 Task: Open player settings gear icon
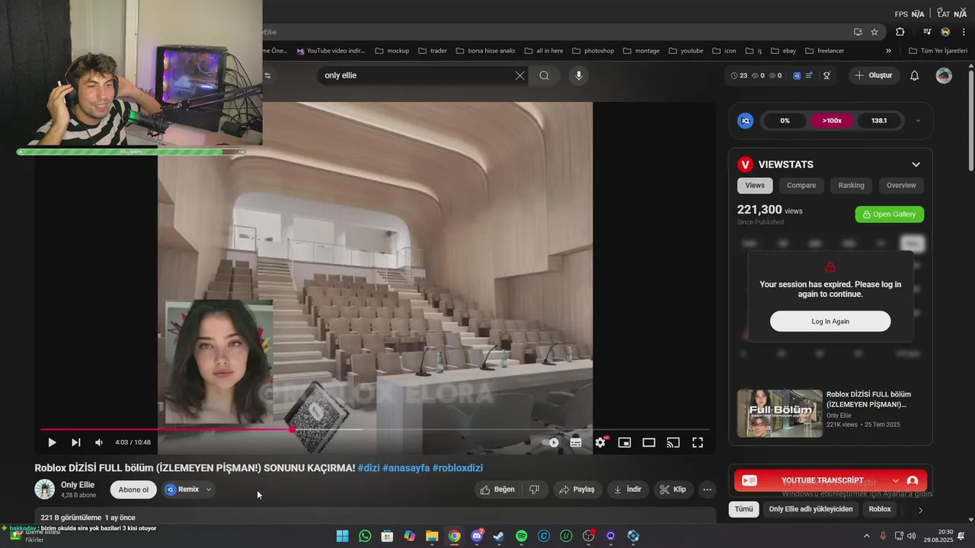coord(600,442)
